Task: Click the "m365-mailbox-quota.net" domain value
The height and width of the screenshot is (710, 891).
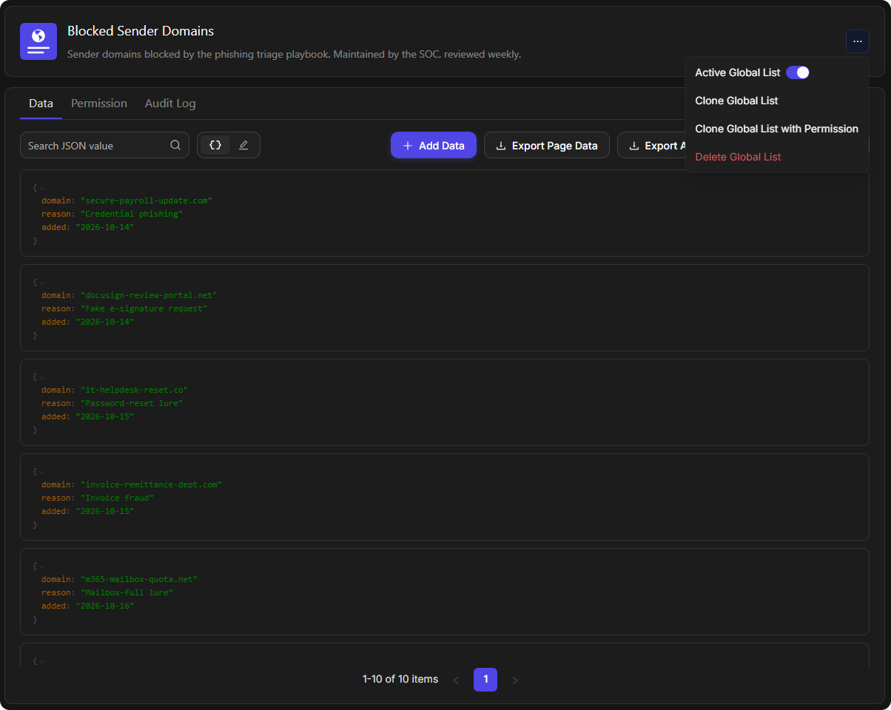Action: point(139,579)
